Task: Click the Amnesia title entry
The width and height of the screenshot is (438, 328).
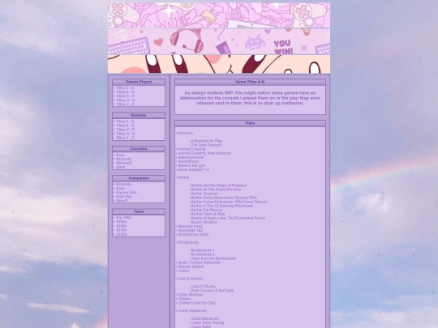Action: pos(186,133)
